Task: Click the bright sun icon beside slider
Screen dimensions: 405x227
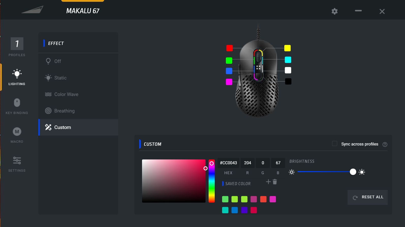Action: tap(362, 172)
